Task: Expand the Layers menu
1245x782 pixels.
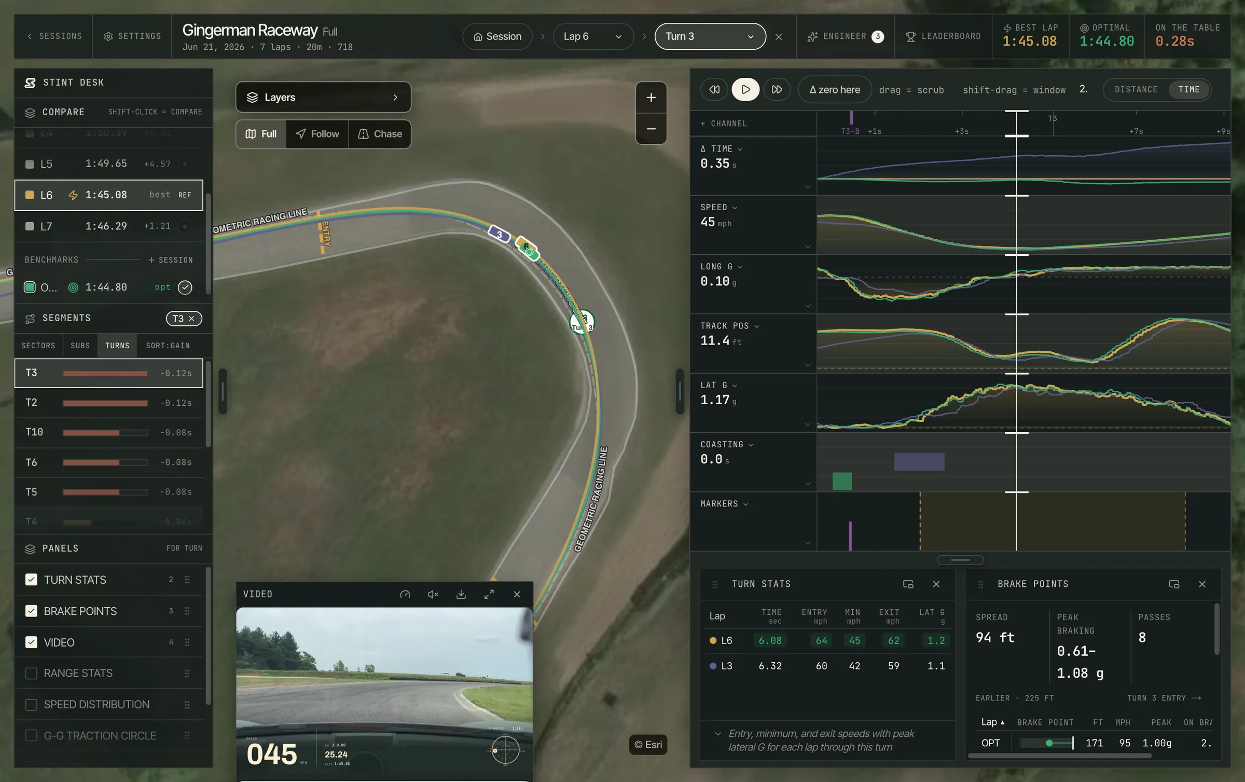Action: coord(323,97)
